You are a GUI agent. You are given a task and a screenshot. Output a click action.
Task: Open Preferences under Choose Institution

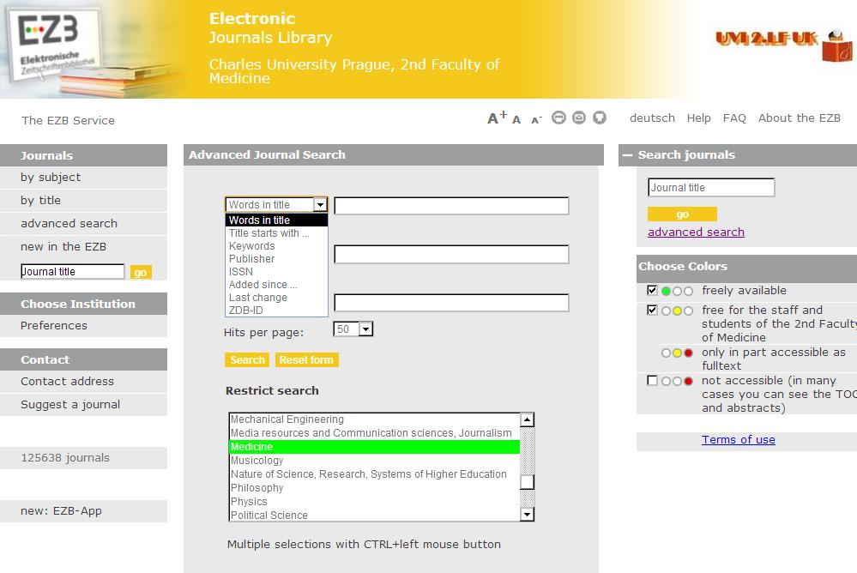tap(53, 325)
